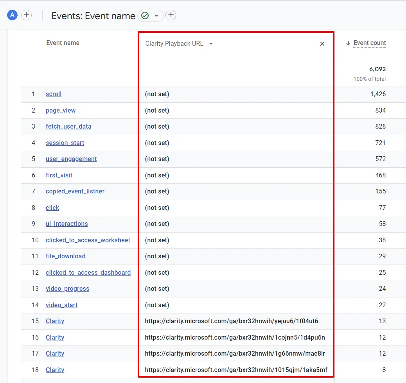Click the blue 'A' segment avatar icon
The image size is (406, 383).
coord(13,15)
